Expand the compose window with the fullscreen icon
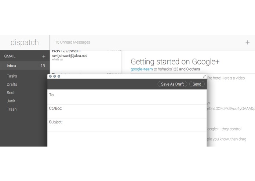 click(204, 77)
